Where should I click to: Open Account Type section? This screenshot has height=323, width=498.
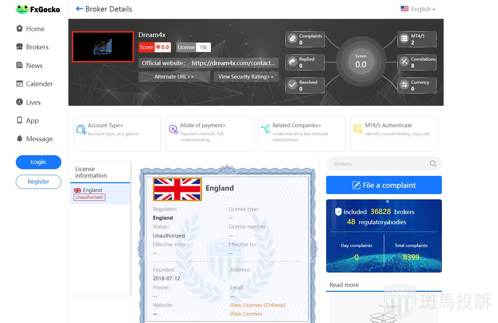105,125
